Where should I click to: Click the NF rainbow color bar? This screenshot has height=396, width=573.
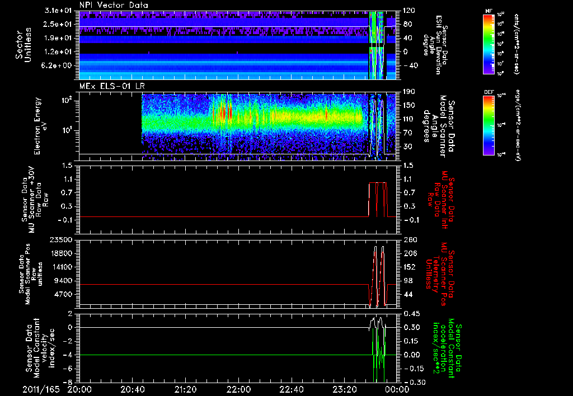tap(489, 44)
